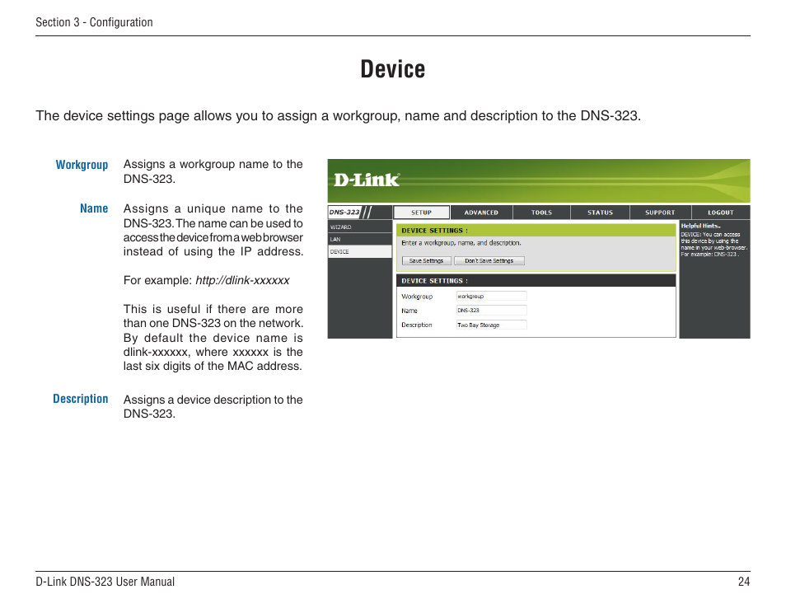Open the SETUP tab
Viewport: 786px width, 608px height.
tap(422, 213)
